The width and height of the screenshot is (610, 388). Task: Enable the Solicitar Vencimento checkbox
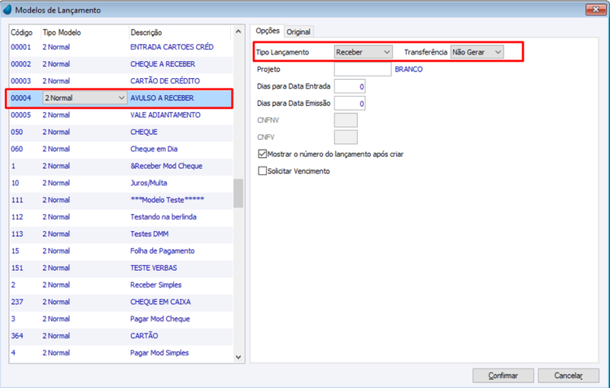262,171
